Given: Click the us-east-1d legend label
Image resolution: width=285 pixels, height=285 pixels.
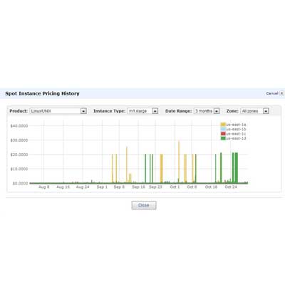Looking at the screenshot, I should [x=236, y=138].
